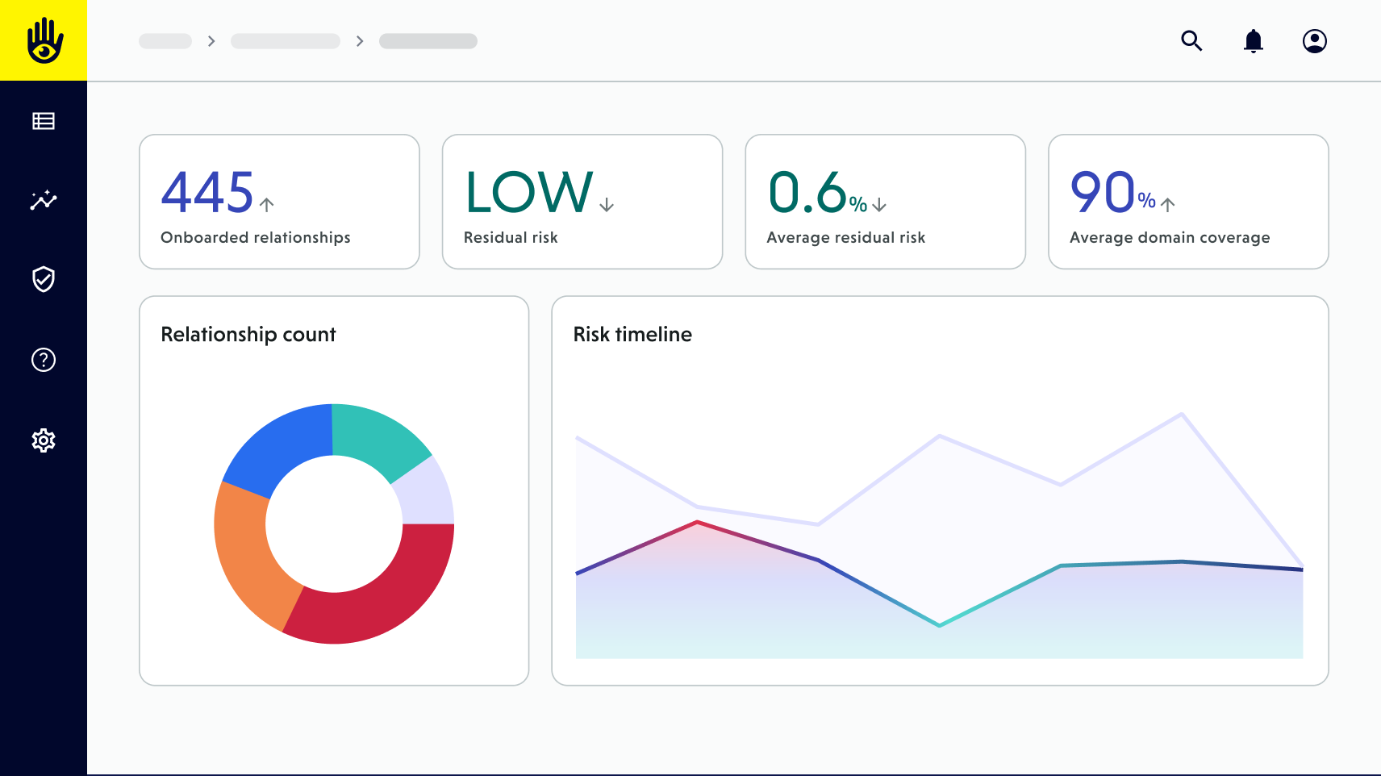Click the second breadcrumb chevron separator
The height and width of the screenshot is (776, 1381).
click(360, 41)
